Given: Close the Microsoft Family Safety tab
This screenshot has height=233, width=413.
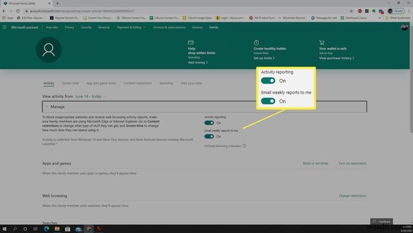Looking at the screenshot, I should (x=50, y=3).
